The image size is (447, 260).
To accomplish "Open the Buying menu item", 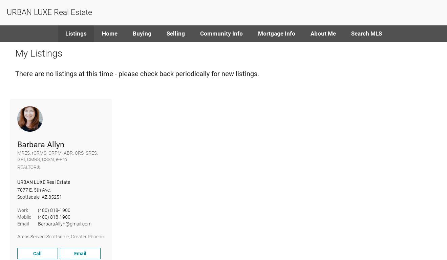I will (142, 34).
